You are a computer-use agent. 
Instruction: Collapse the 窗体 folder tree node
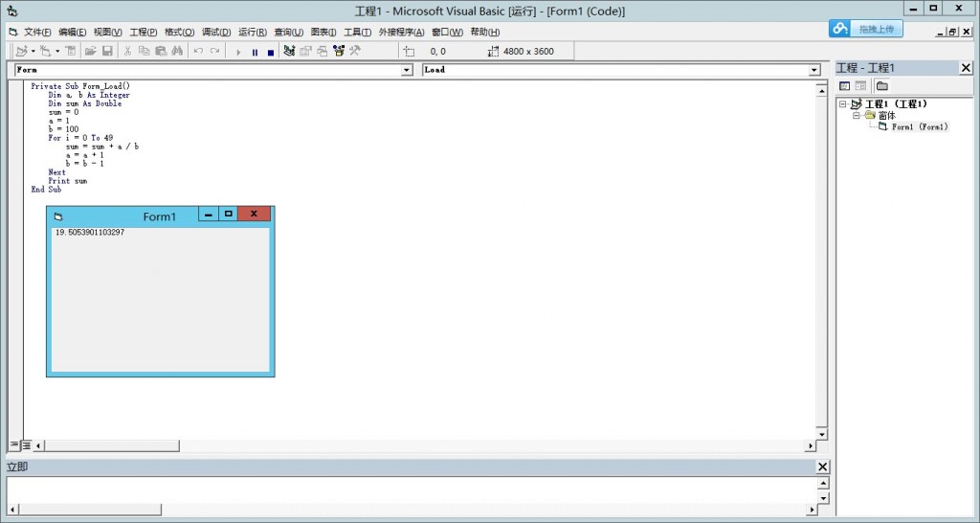tap(857, 115)
